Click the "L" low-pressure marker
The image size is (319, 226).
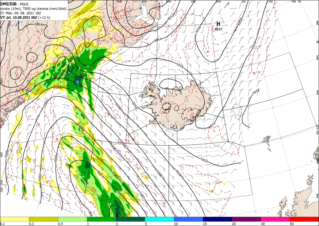(118, 214)
